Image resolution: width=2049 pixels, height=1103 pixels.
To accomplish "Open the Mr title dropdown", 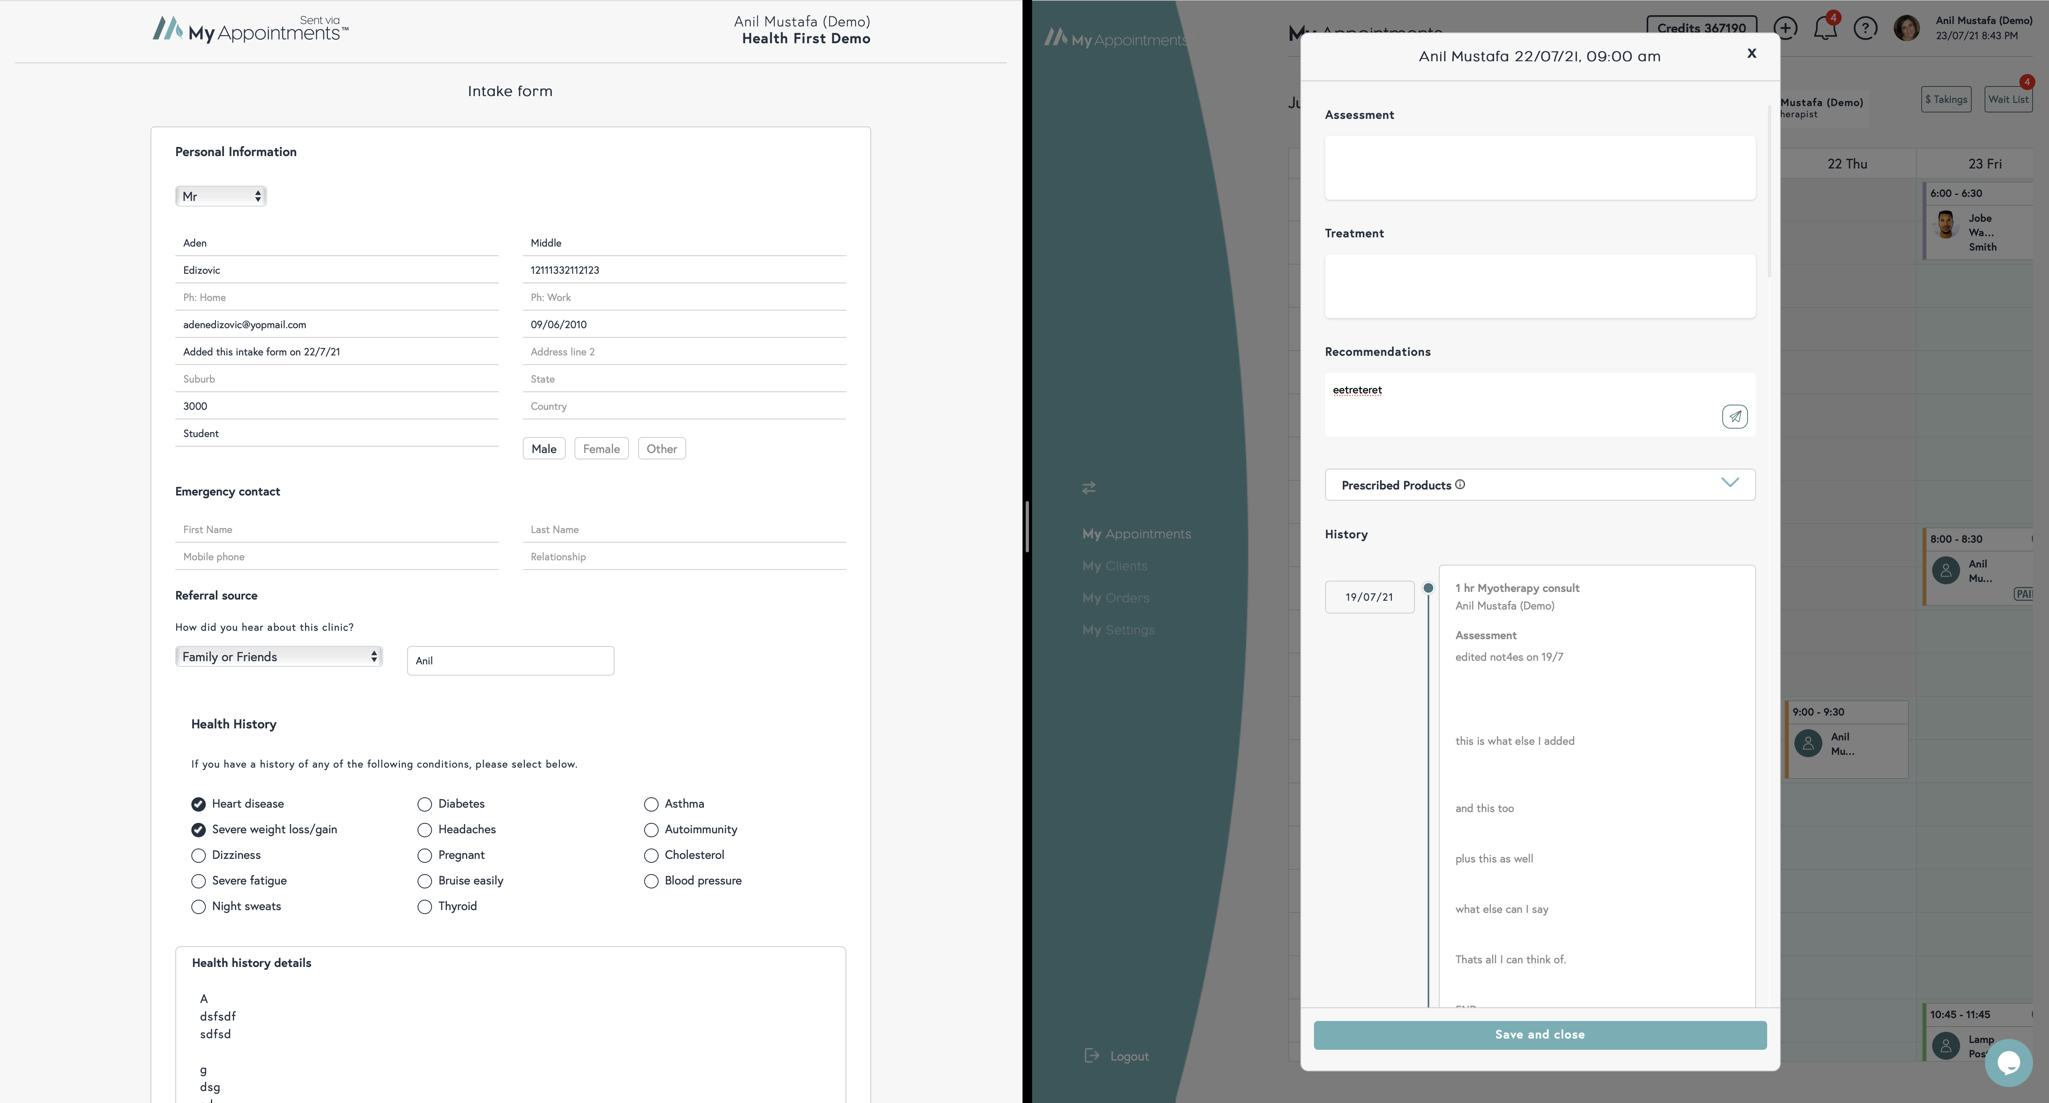I will click(x=220, y=197).
